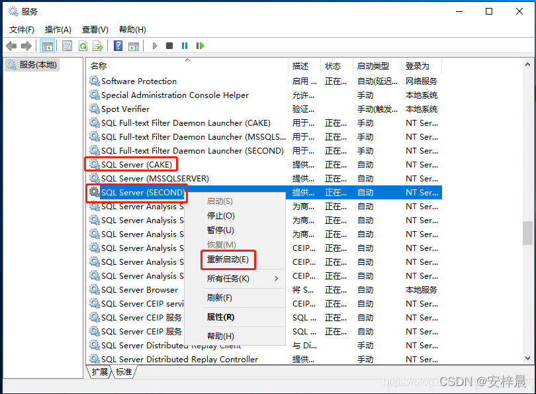This screenshot has width=536, height=394.
Task: Open the 操作(A) menu
Action: coord(58,29)
